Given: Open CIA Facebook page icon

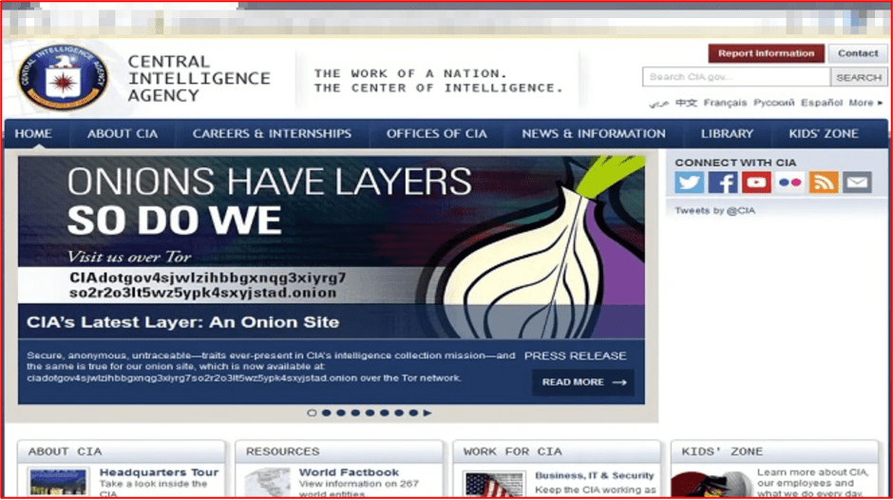Looking at the screenshot, I should pos(723,183).
